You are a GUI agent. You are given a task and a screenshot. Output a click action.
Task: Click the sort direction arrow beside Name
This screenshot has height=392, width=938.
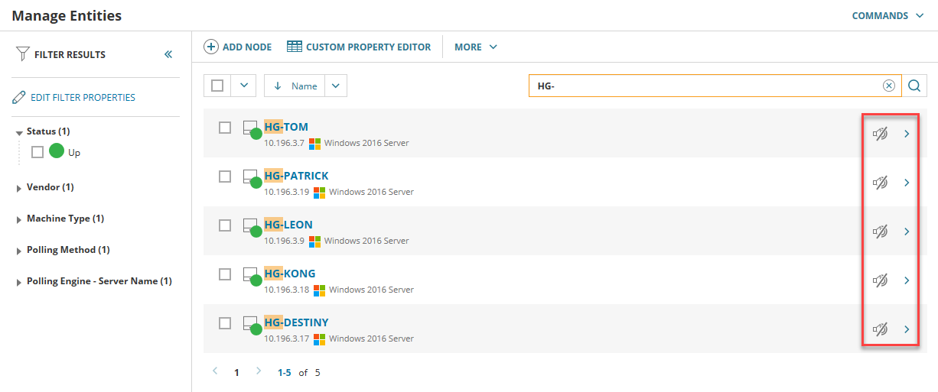tap(278, 86)
